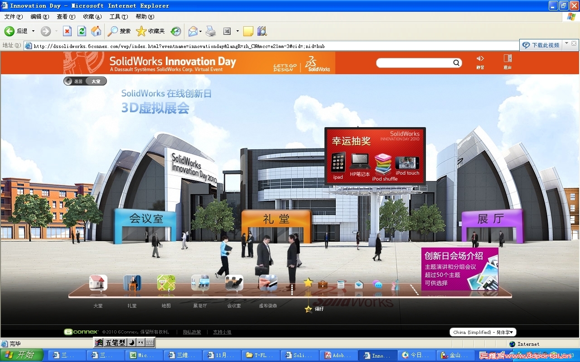The image size is (580, 362).
Task: Expand the Forward button history arrow
Action: [56, 31]
